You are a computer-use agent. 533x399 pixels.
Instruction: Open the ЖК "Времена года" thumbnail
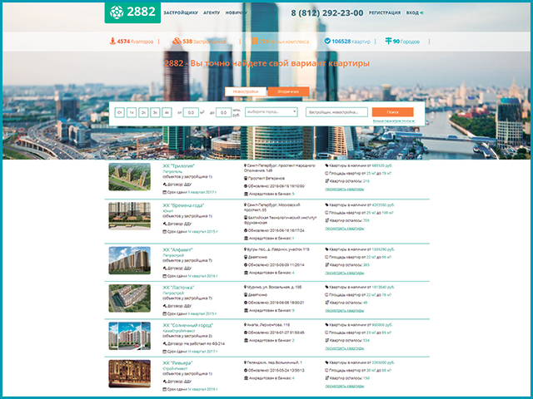tap(130, 216)
